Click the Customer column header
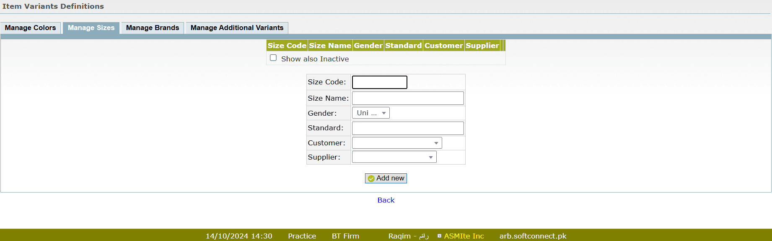The width and height of the screenshot is (772, 241). pyautogui.click(x=443, y=46)
